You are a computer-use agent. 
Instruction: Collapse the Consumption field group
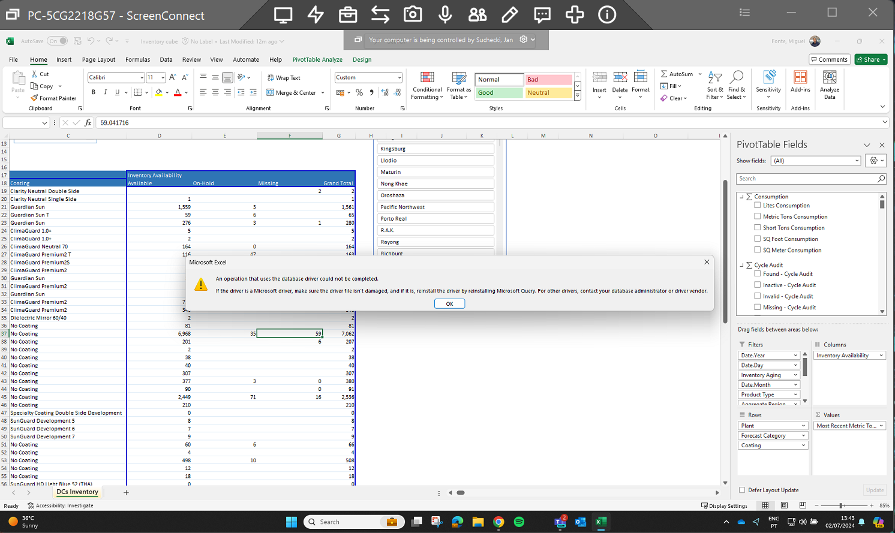(x=742, y=197)
